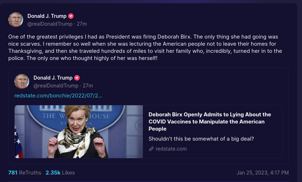Screen dimensions: 302x182
Task: Click the 27m timestamp in the quoted post
Action: click(88, 86)
